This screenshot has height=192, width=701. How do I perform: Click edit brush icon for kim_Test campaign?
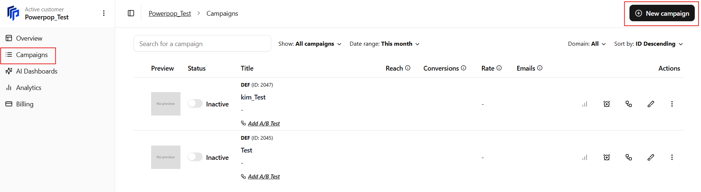pos(651,104)
